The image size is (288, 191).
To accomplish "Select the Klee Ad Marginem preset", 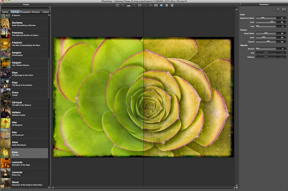I will (24, 123).
